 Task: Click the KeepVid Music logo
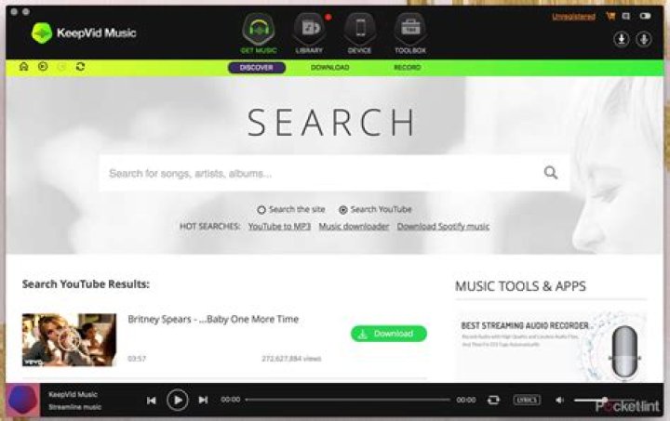[84, 33]
